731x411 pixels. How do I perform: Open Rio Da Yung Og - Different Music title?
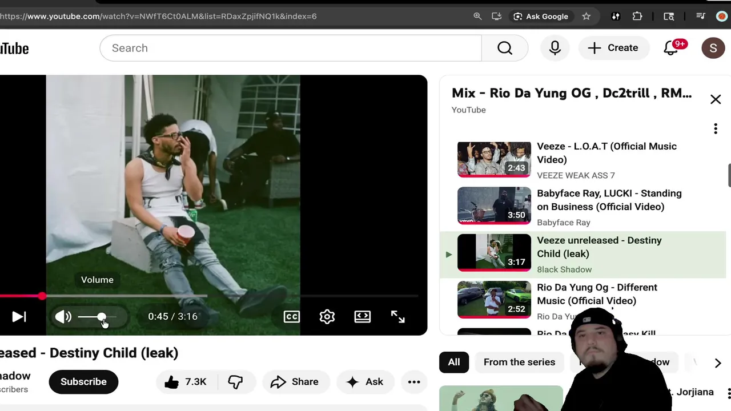coord(597,294)
